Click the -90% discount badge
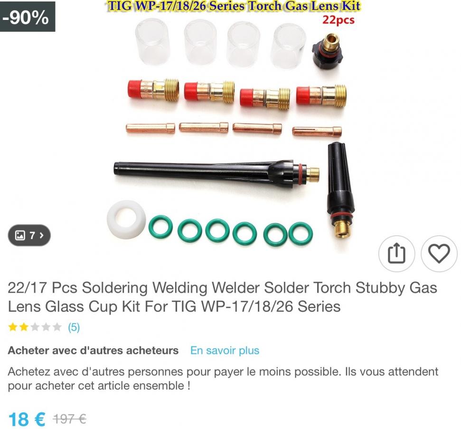Screen dimensions: 461x429 point(28,17)
